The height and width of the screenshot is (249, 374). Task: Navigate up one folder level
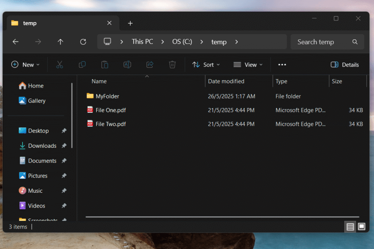pos(60,42)
